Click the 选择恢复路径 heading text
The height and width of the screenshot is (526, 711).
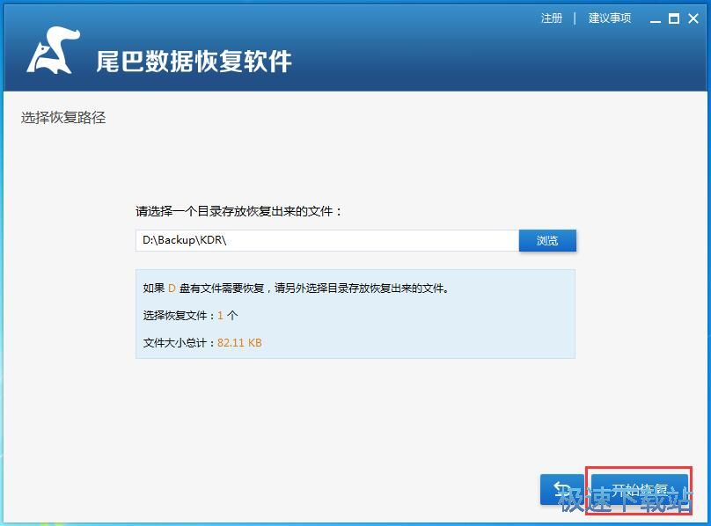(63, 118)
